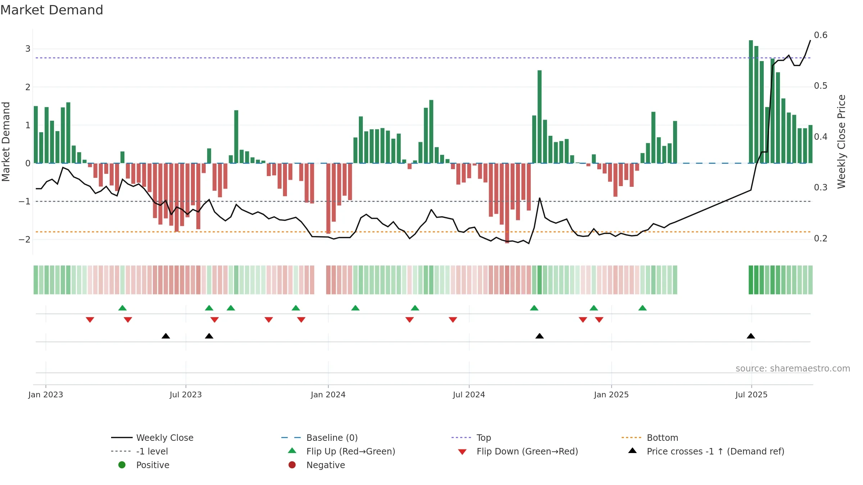The image size is (863, 485).
Task: Click the Weekly Close legend entry
Action: pyautogui.click(x=152, y=438)
